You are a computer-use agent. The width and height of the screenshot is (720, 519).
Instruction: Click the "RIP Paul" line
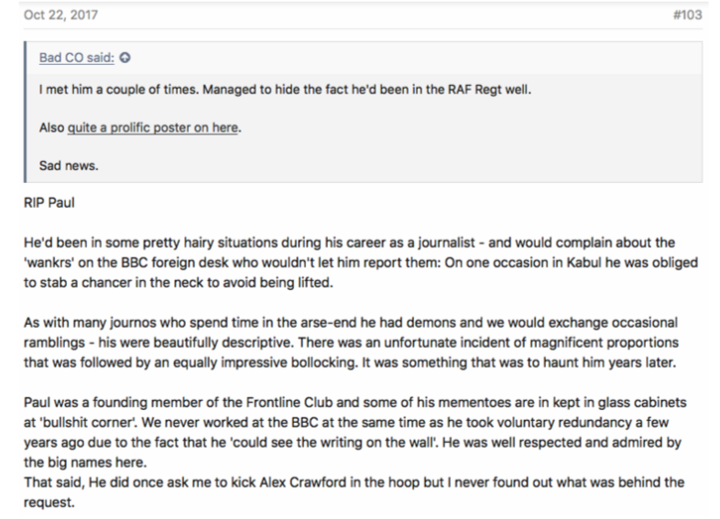[49, 203]
